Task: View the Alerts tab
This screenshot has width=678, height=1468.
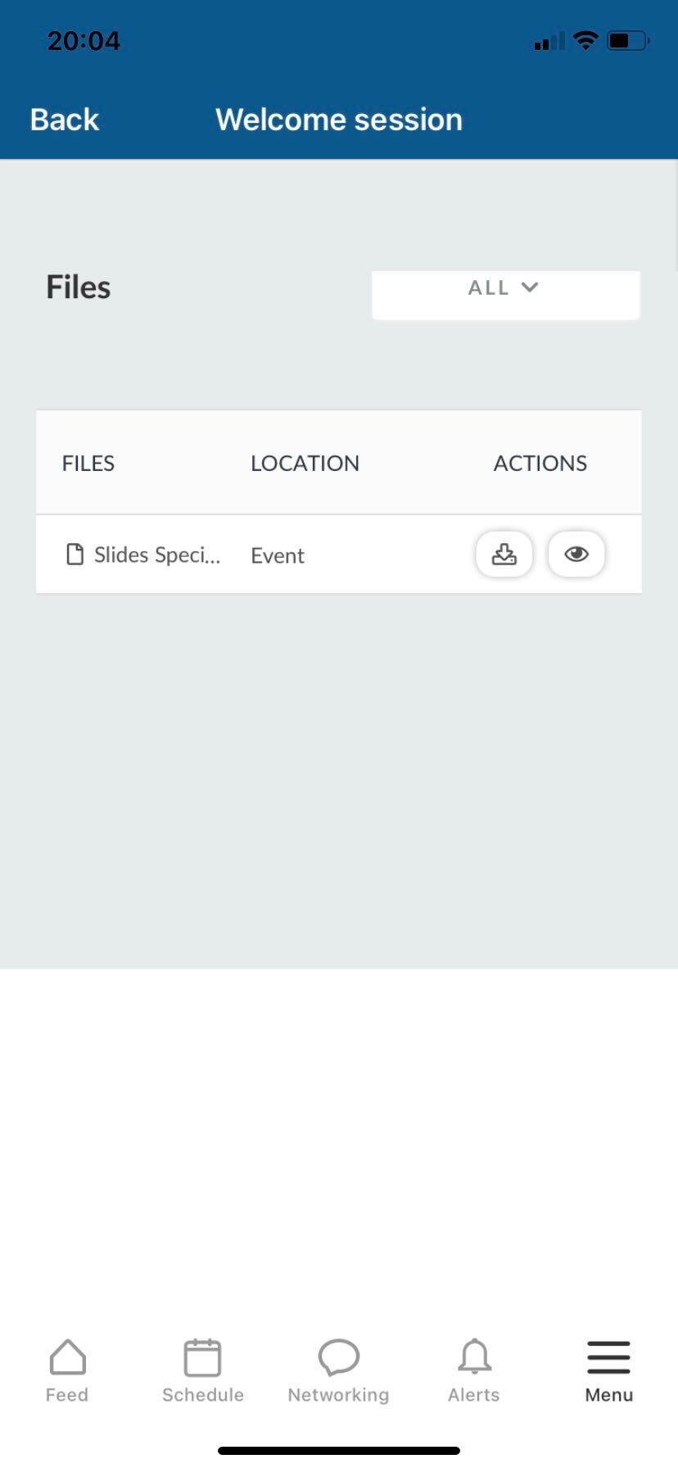Action: pyautogui.click(x=474, y=1371)
